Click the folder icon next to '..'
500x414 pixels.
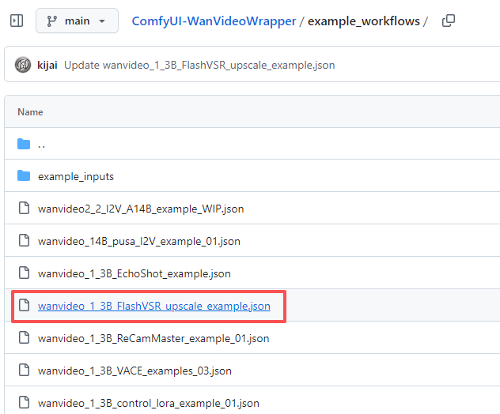tap(24, 144)
